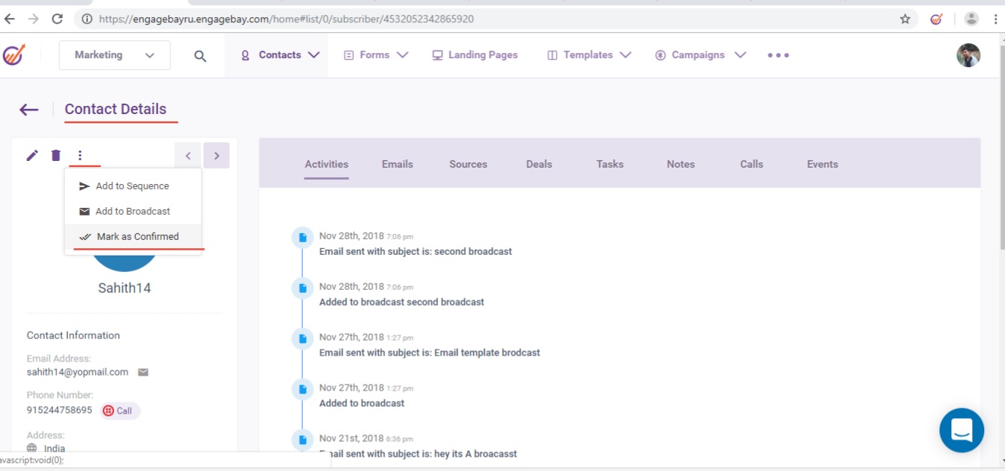Expand the Contacts navigation menu
Screen dimensions: 1005x471
pyautogui.click(x=281, y=55)
